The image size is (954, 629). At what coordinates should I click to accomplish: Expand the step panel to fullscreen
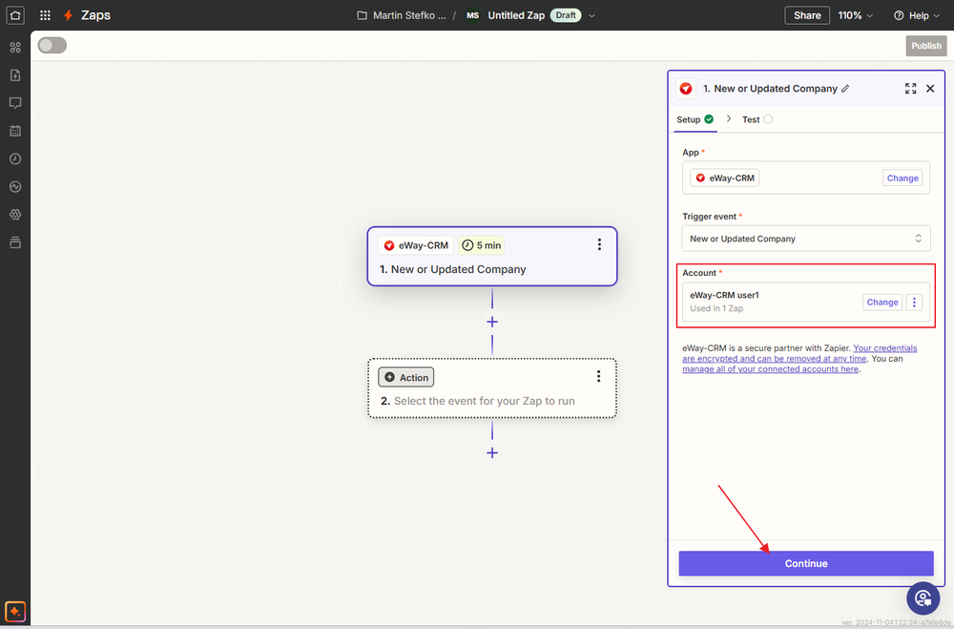tap(910, 89)
